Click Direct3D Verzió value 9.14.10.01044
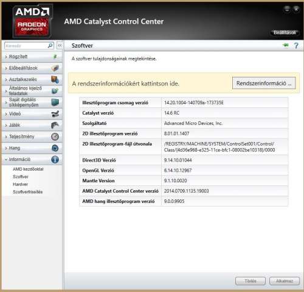 point(178,160)
